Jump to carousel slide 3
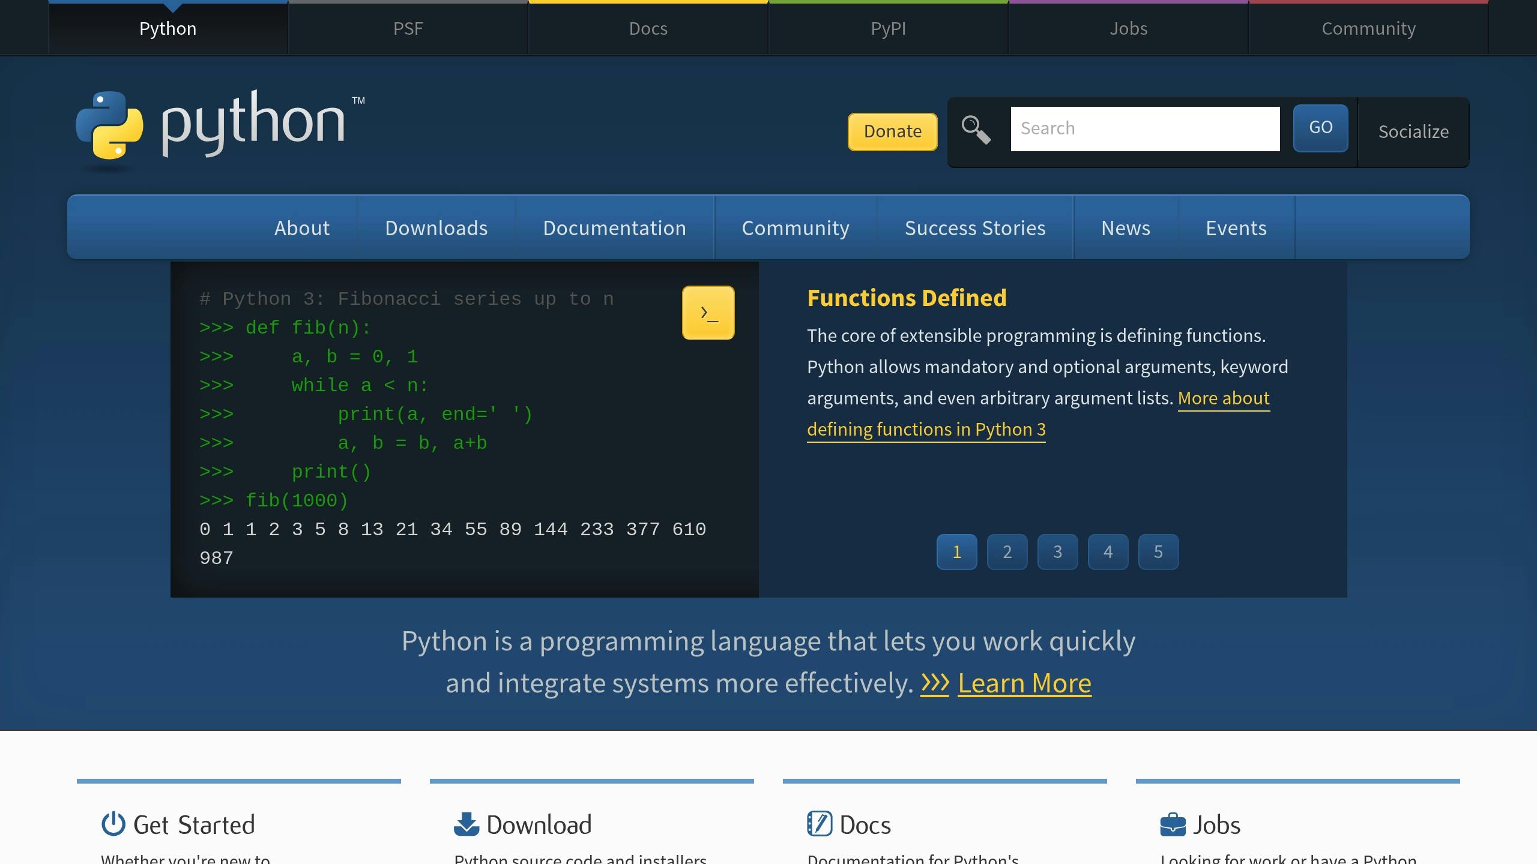Viewport: 1537px width, 864px height. (1057, 551)
